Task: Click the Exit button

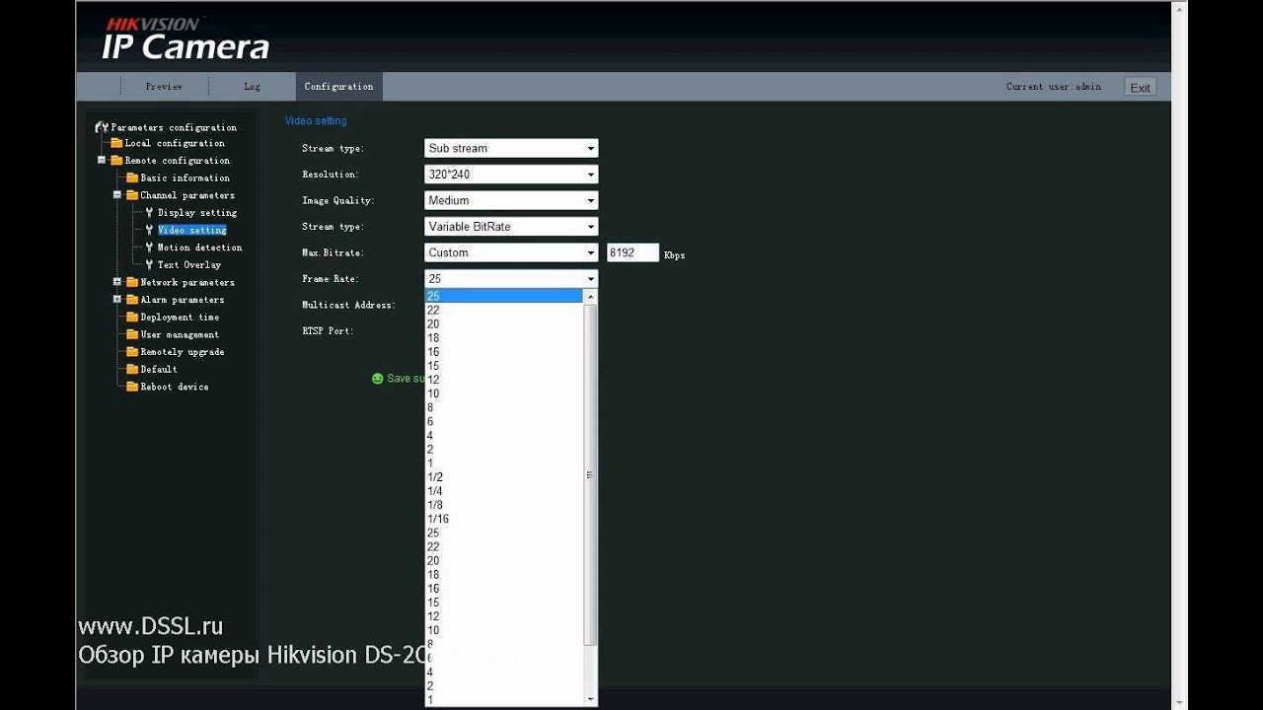Action: [x=1140, y=88]
